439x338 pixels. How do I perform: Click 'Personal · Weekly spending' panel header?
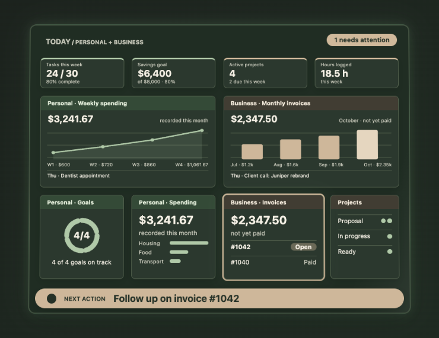(x=128, y=104)
